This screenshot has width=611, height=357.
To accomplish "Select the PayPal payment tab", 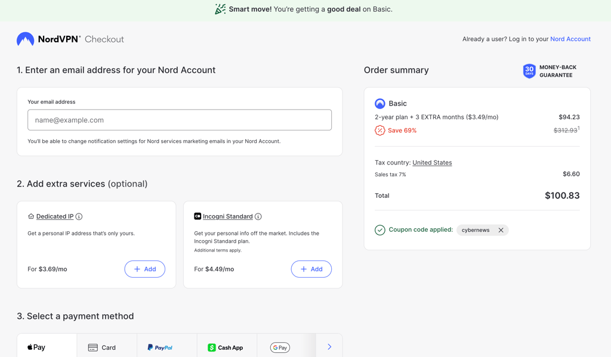I will 167,346.
